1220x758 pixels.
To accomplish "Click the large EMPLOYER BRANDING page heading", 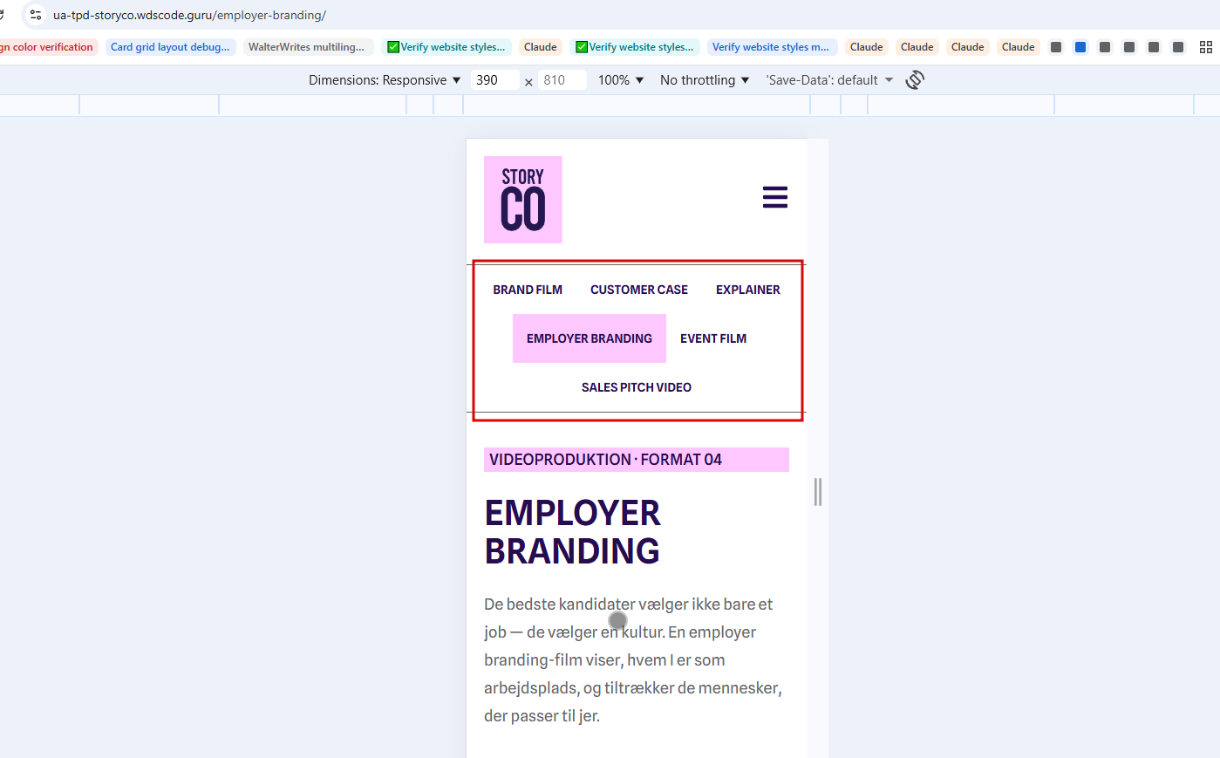I will pyautogui.click(x=572, y=532).
